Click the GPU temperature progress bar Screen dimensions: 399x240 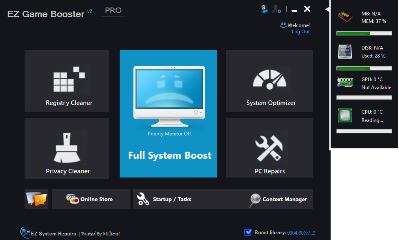[364, 97]
